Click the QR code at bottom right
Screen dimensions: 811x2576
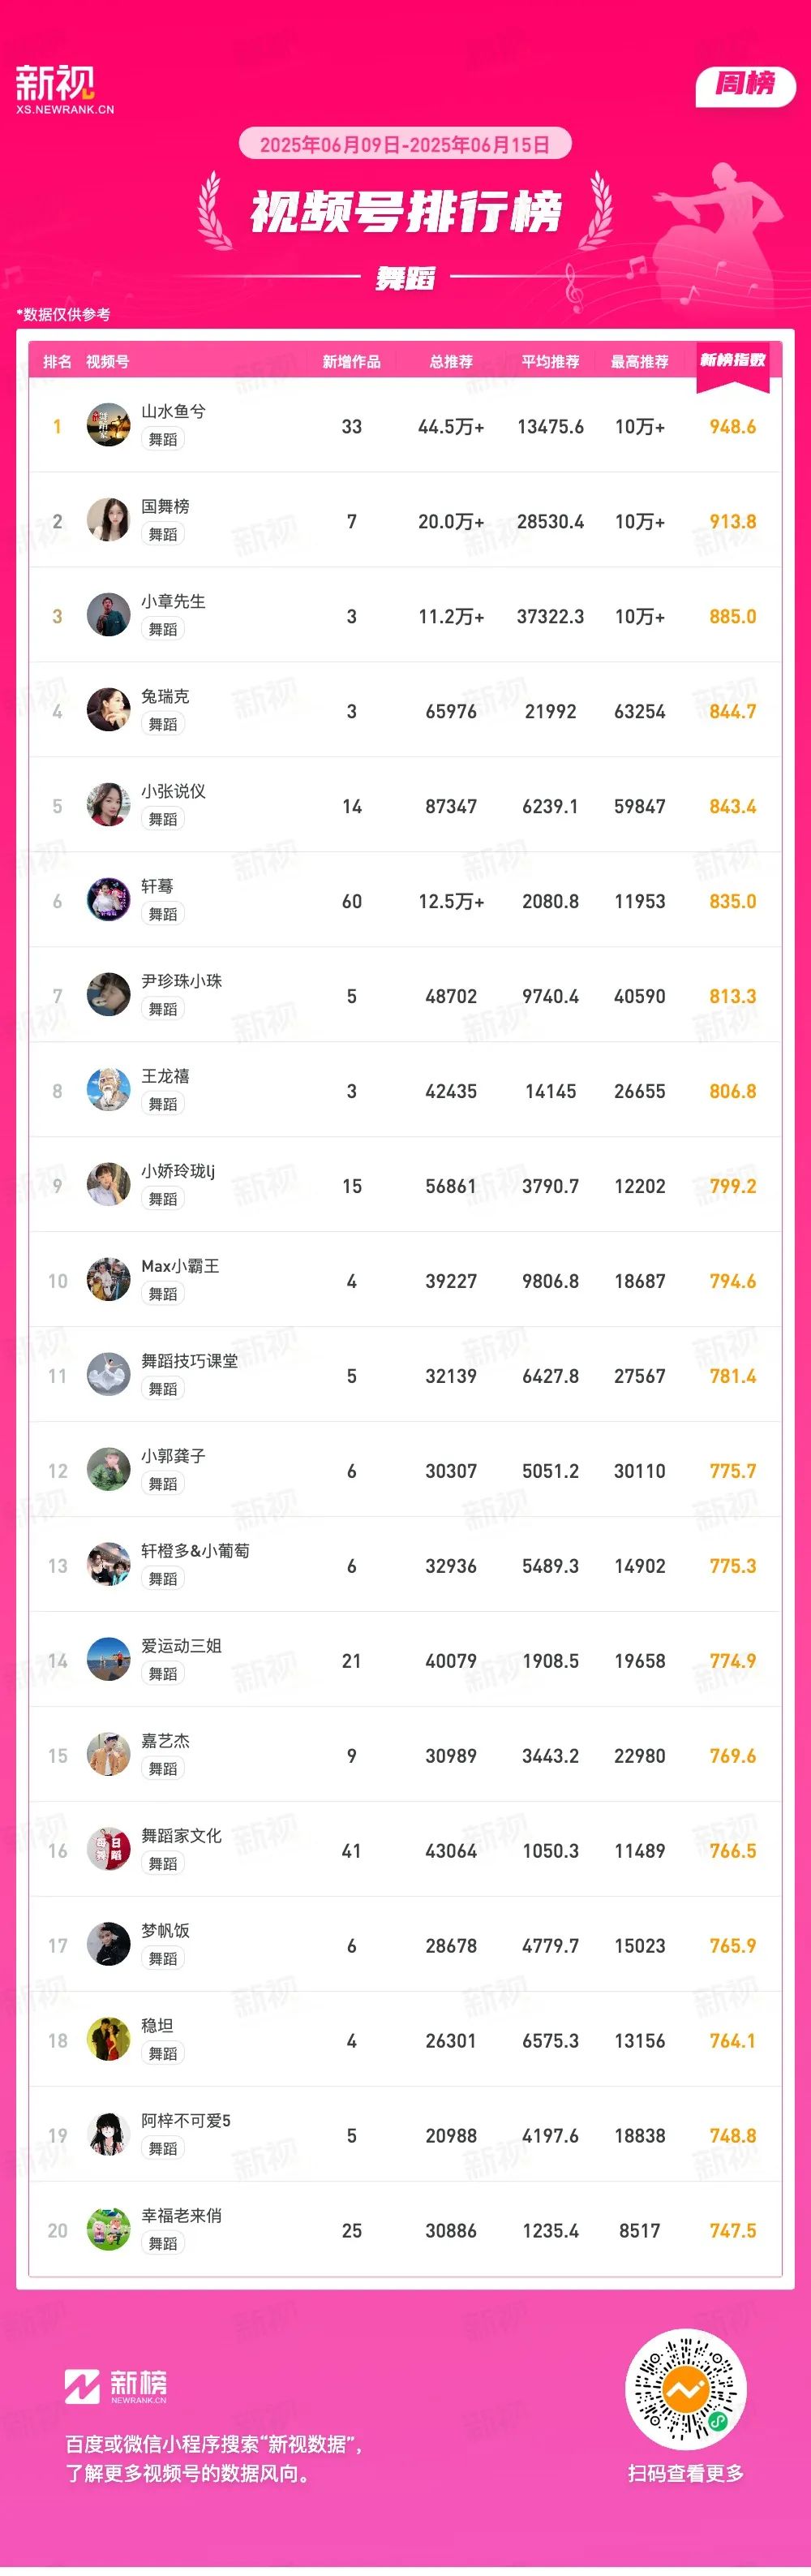coord(685,2391)
